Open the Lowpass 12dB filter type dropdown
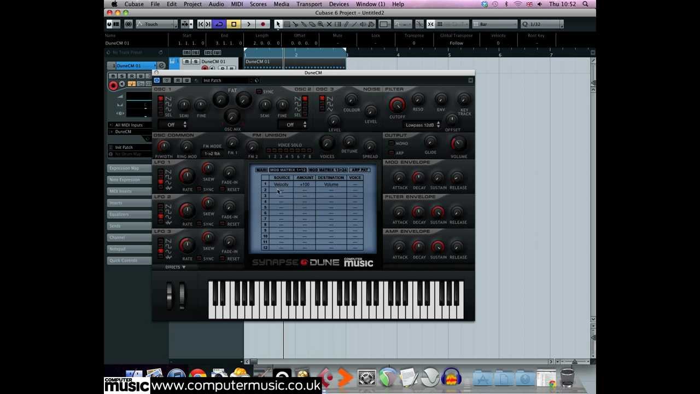This screenshot has width=700, height=394. [x=422, y=125]
